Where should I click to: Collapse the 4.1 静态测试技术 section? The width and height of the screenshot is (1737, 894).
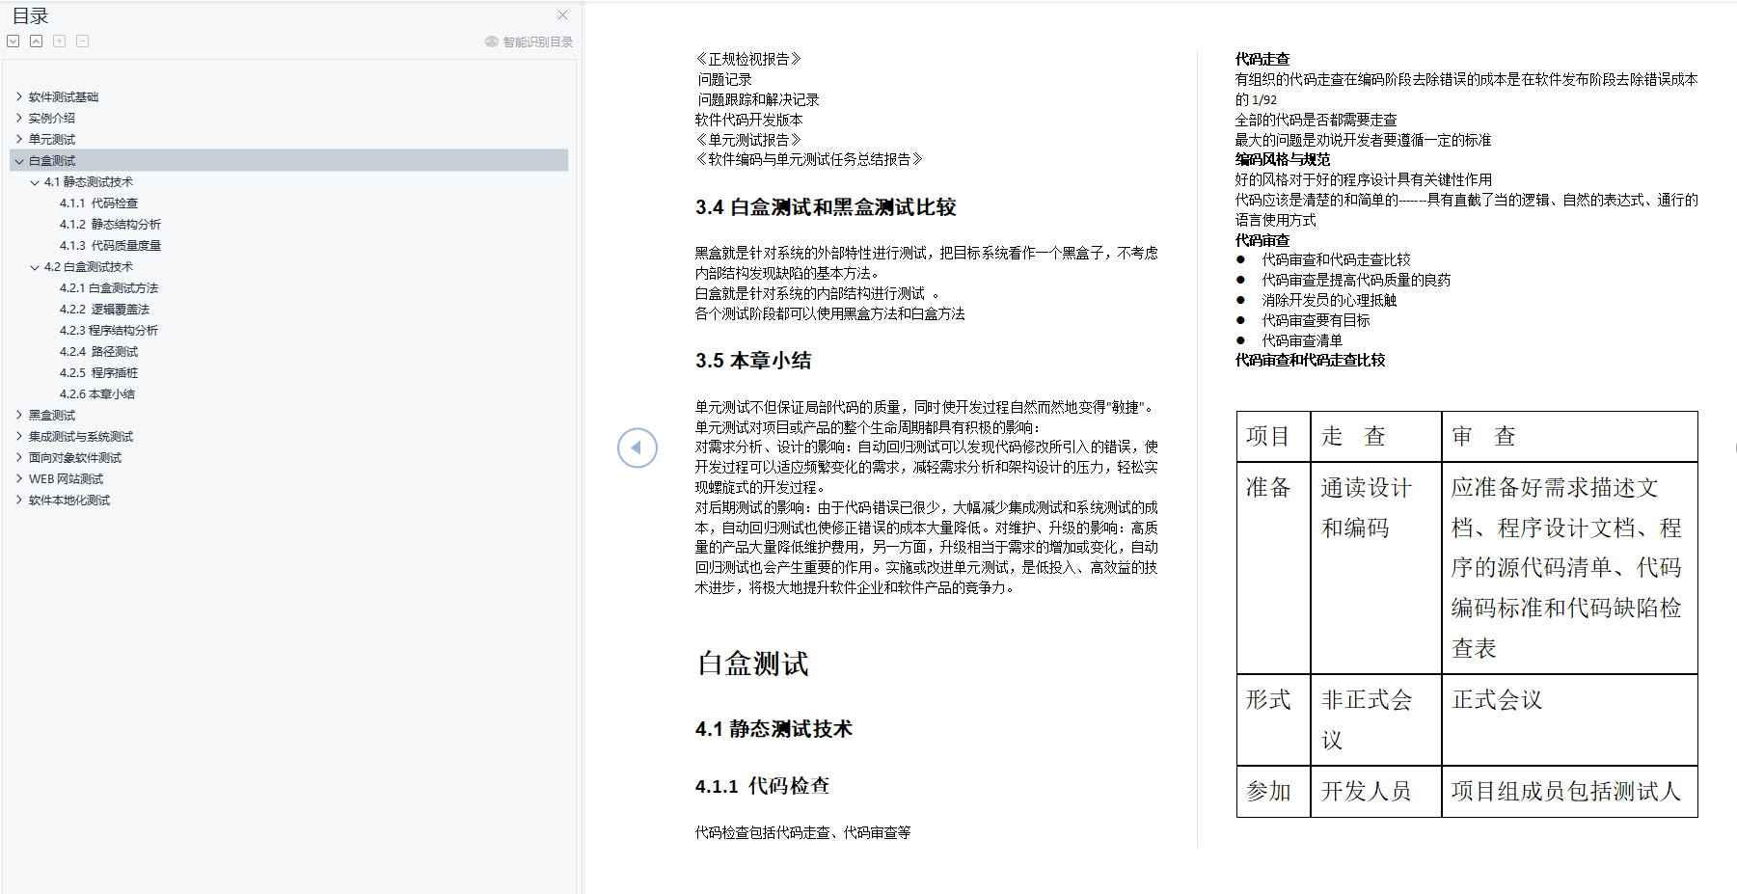pyautogui.click(x=35, y=181)
